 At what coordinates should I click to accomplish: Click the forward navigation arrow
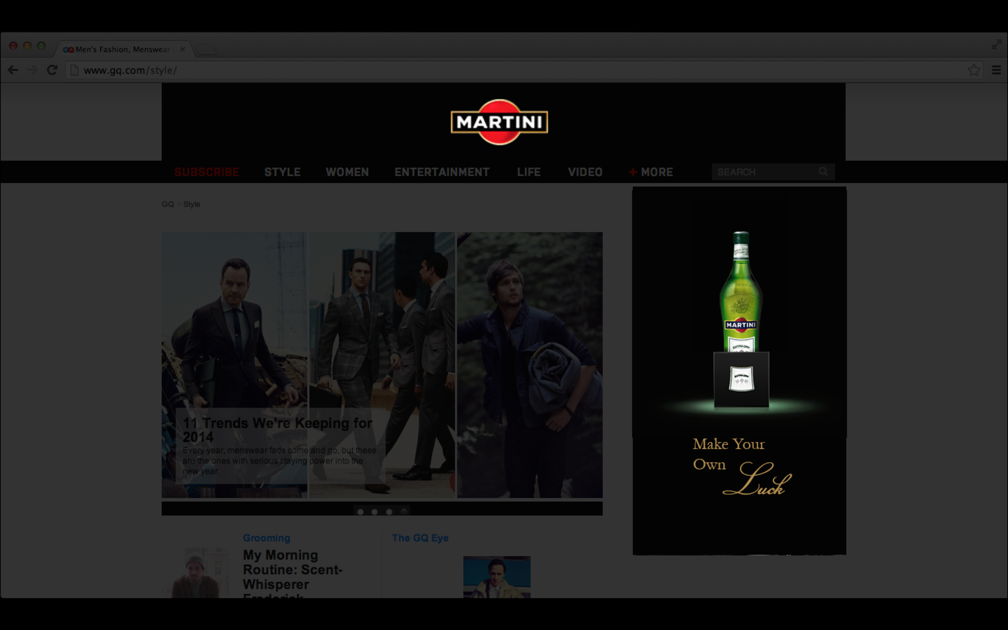(33, 70)
